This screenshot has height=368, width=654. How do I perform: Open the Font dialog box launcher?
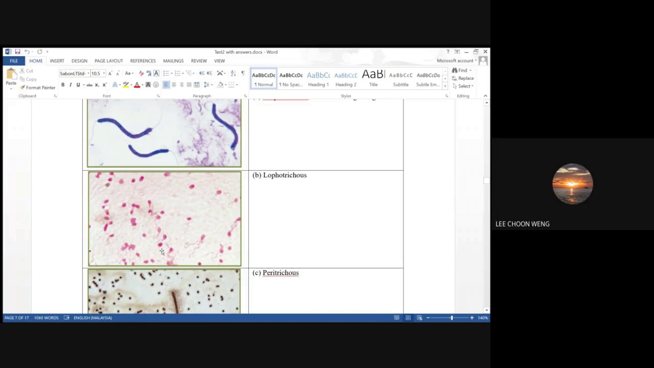pos(158,96)
